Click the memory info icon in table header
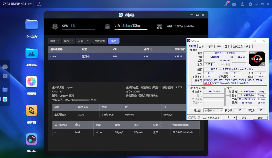 tap(152, 49)
